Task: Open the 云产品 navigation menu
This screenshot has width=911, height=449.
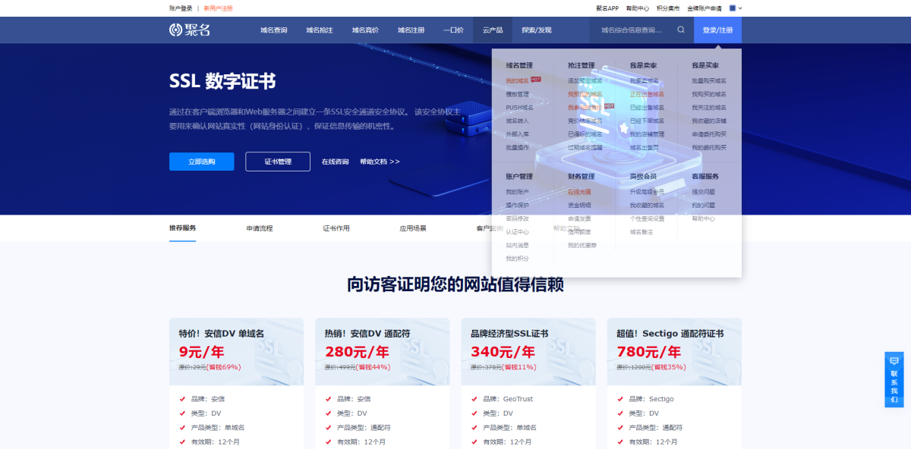Action: [x=492, y=30]
